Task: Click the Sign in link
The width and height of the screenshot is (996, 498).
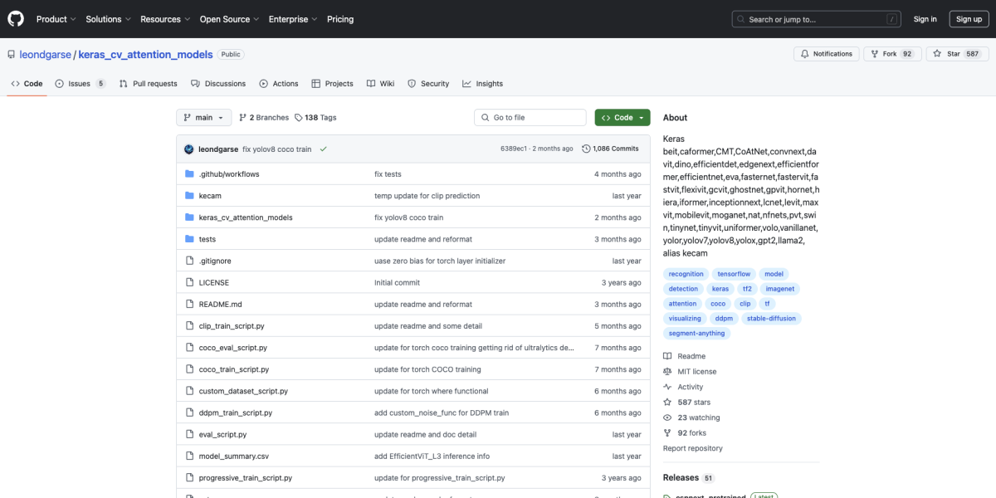Action: 925,19
